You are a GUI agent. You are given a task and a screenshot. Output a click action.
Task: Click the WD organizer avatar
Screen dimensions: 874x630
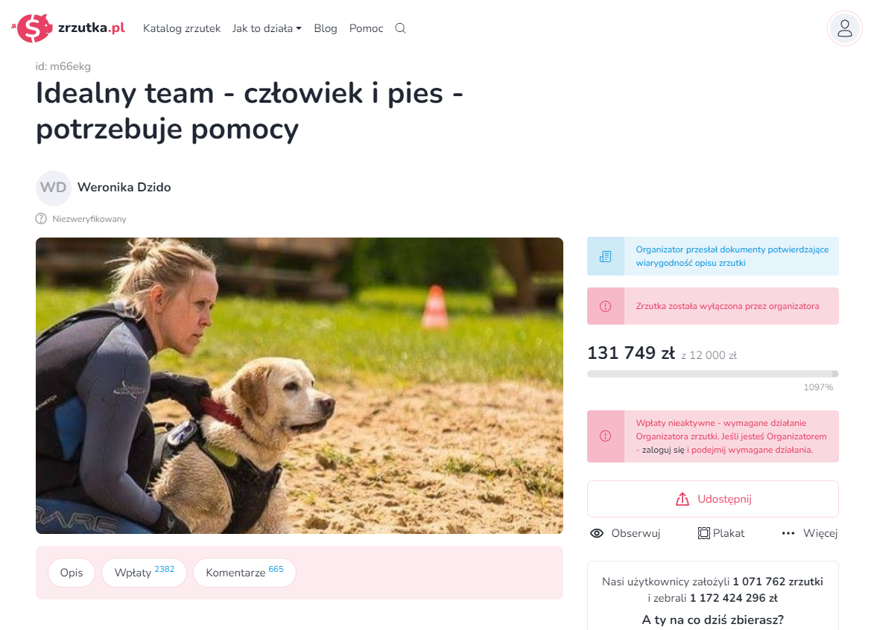[54, 188]
